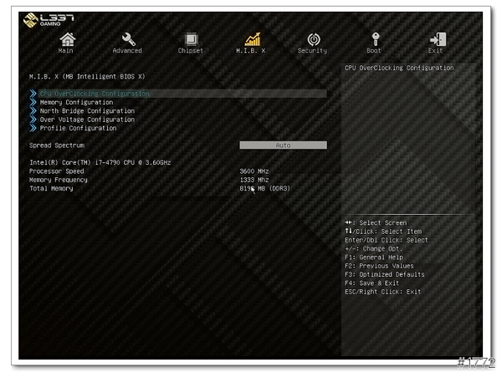The height and width of the screenshot is (377, 502).
Task: Click chevron beside Profile Configuration
Action: 33,128
